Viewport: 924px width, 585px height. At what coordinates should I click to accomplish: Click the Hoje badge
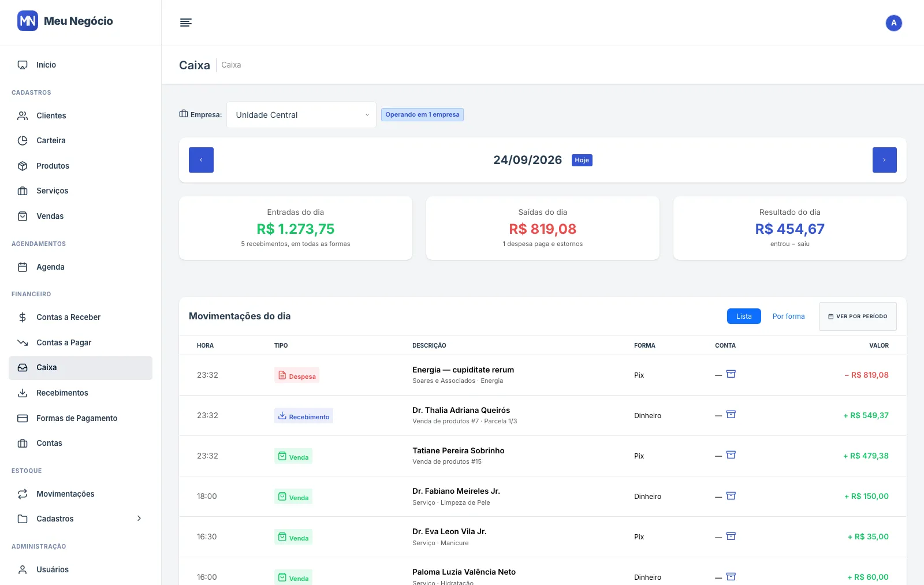click(582, 161)
